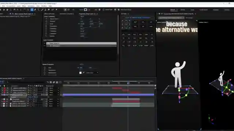Select the Clone Stamp tool

pyautogui.click(x=45, y=10)
